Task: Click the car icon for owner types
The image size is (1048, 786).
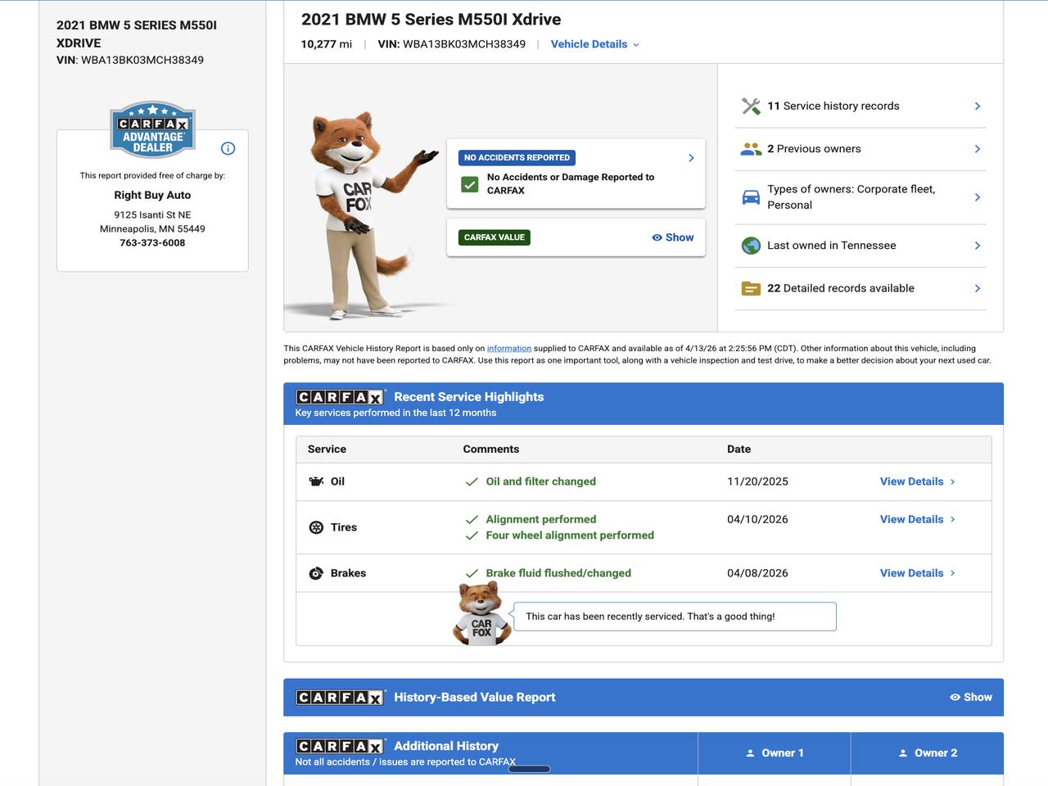Action: [x=750, y=197]
